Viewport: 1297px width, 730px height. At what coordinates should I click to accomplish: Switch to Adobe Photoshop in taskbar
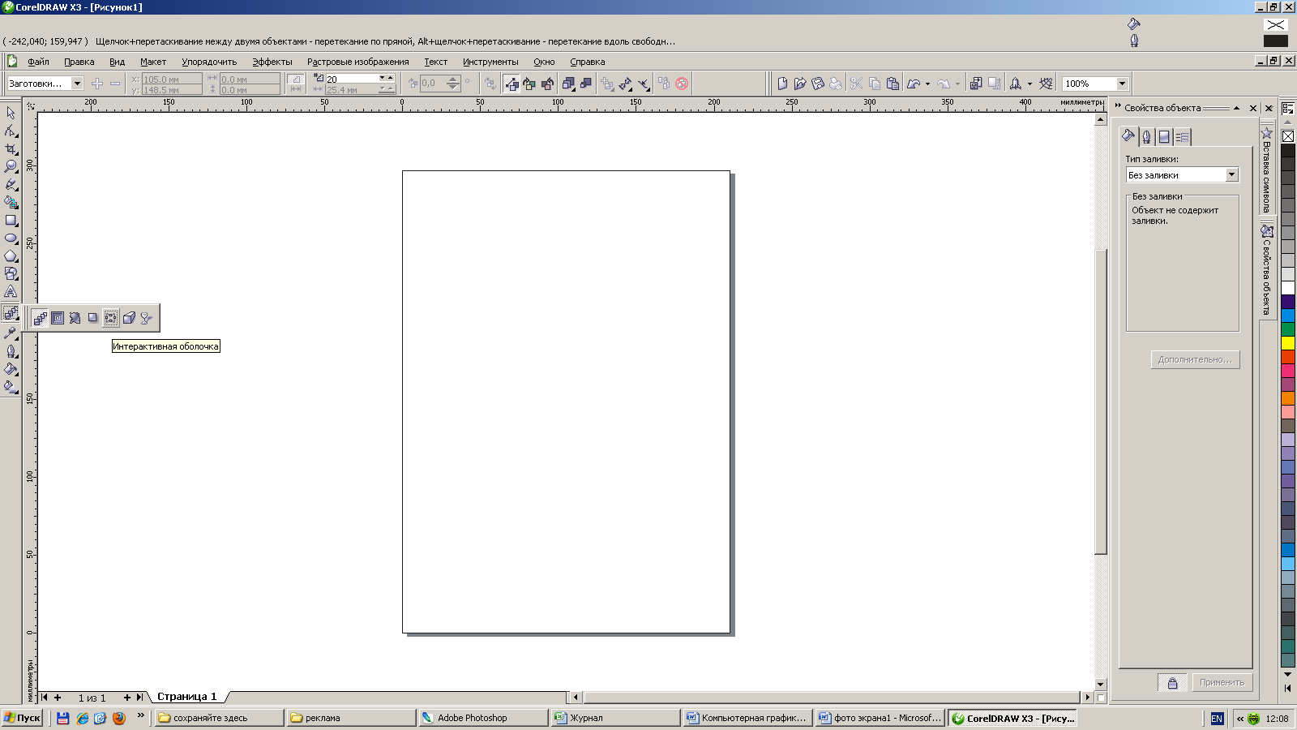[x=482, y=718]
